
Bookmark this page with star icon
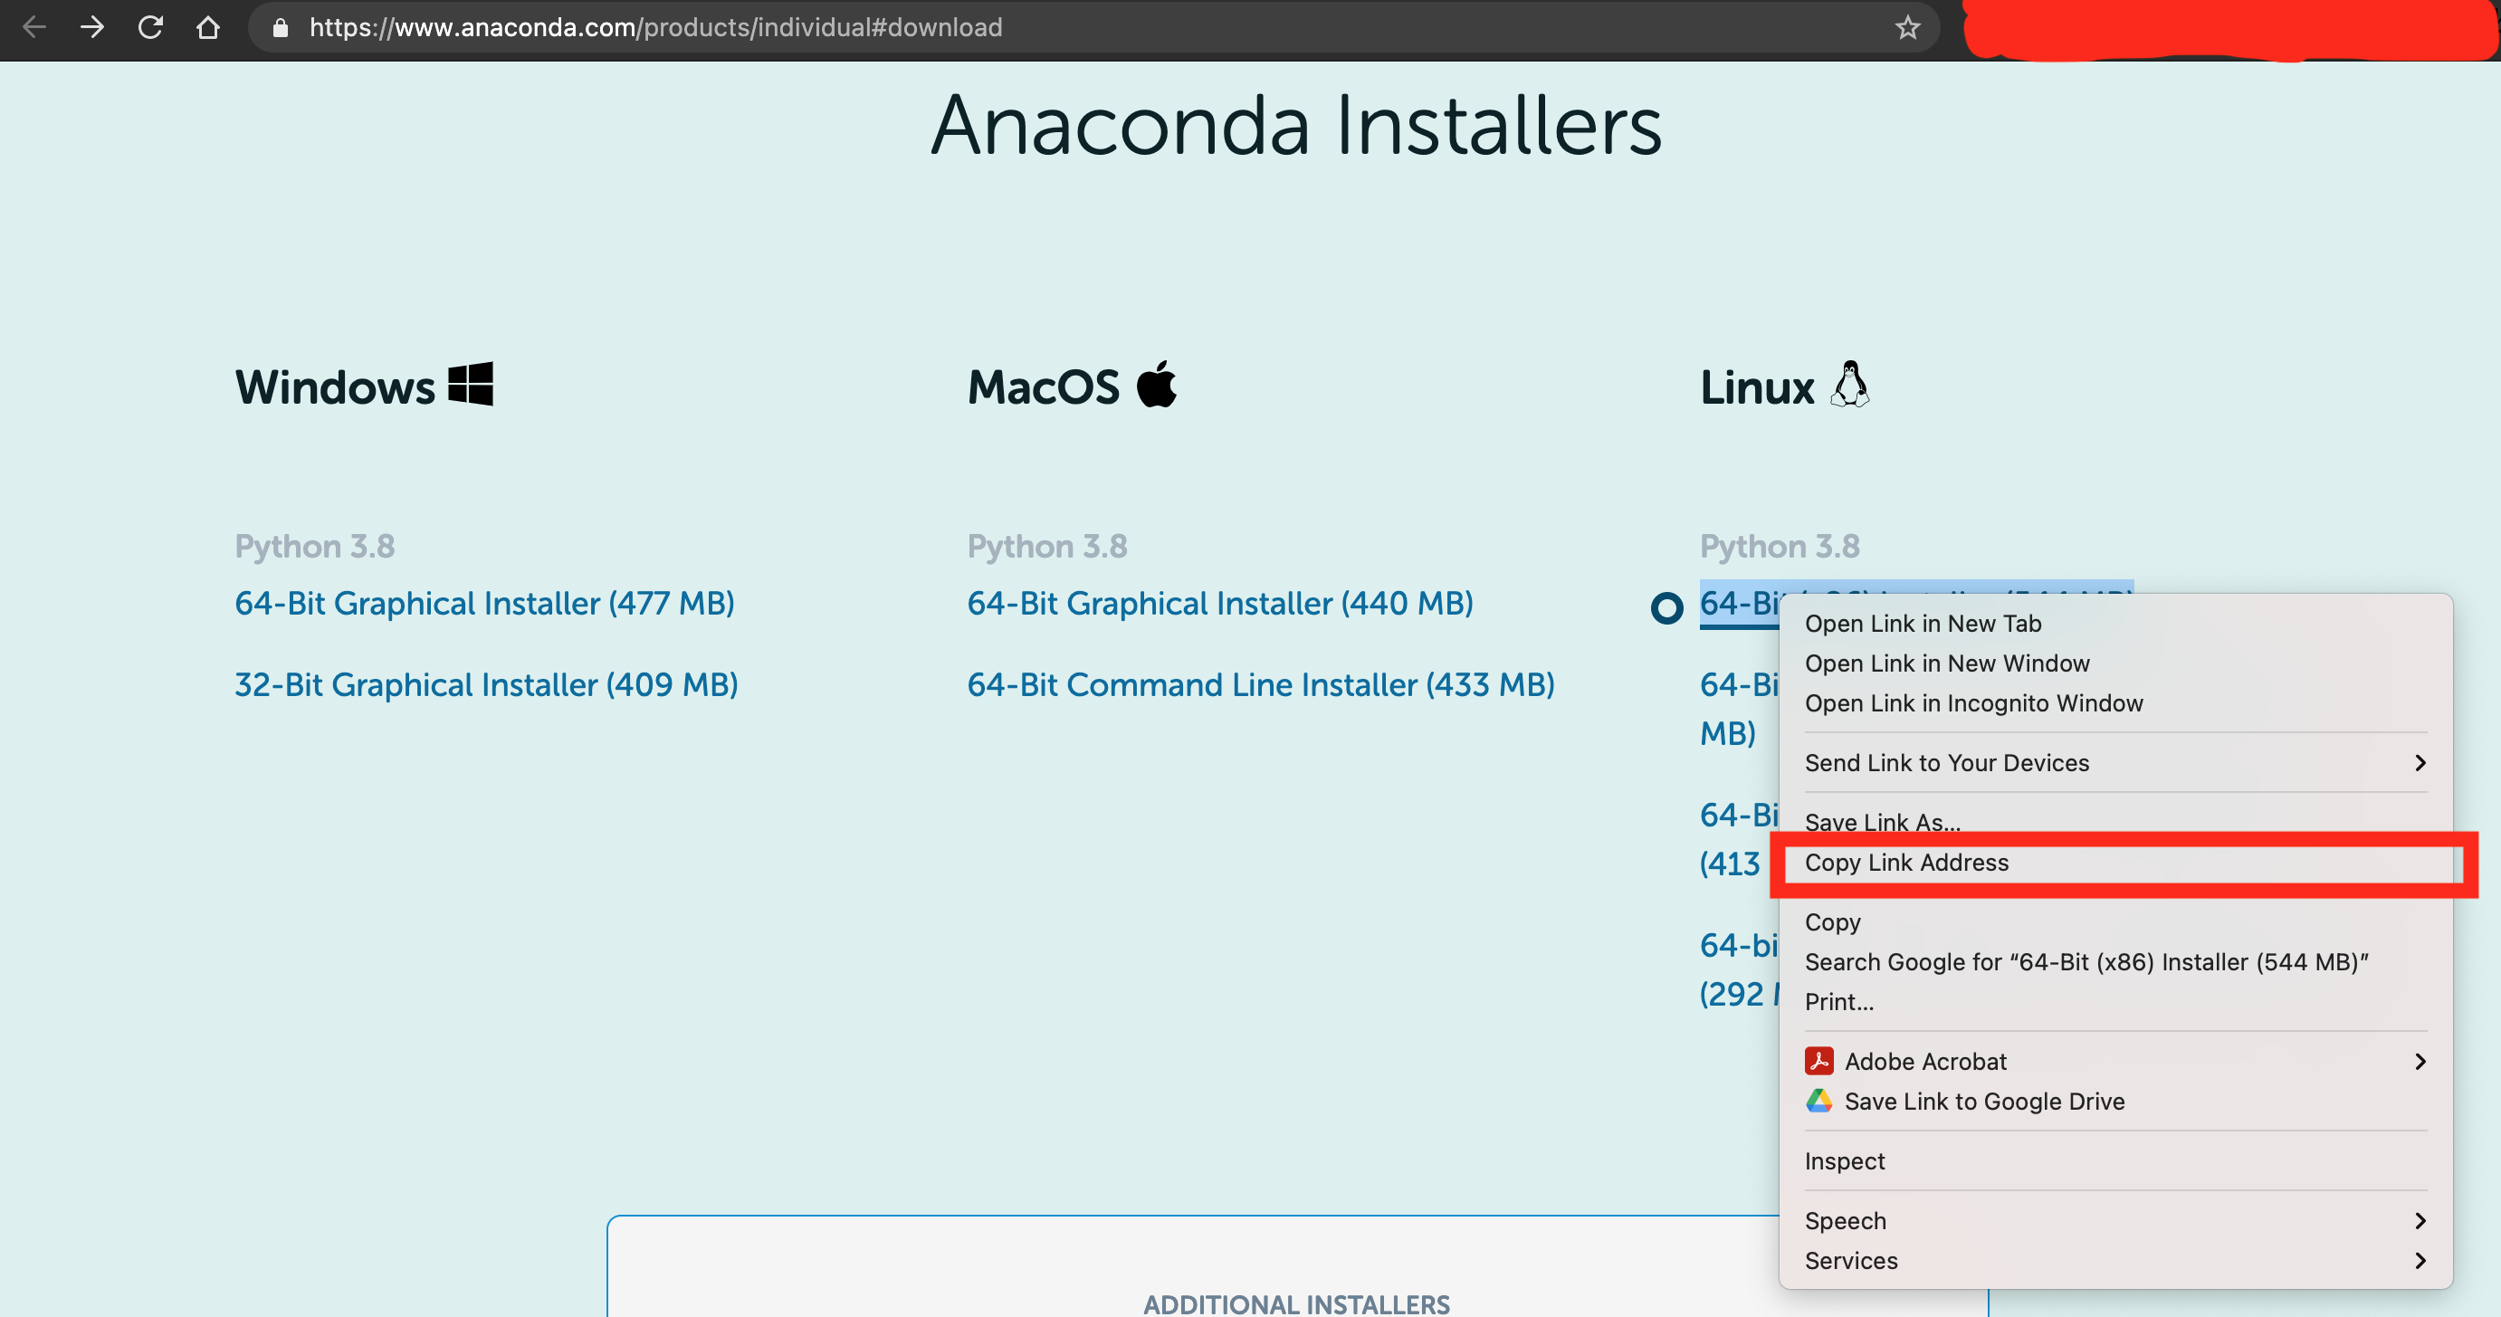coord(1908,27)
